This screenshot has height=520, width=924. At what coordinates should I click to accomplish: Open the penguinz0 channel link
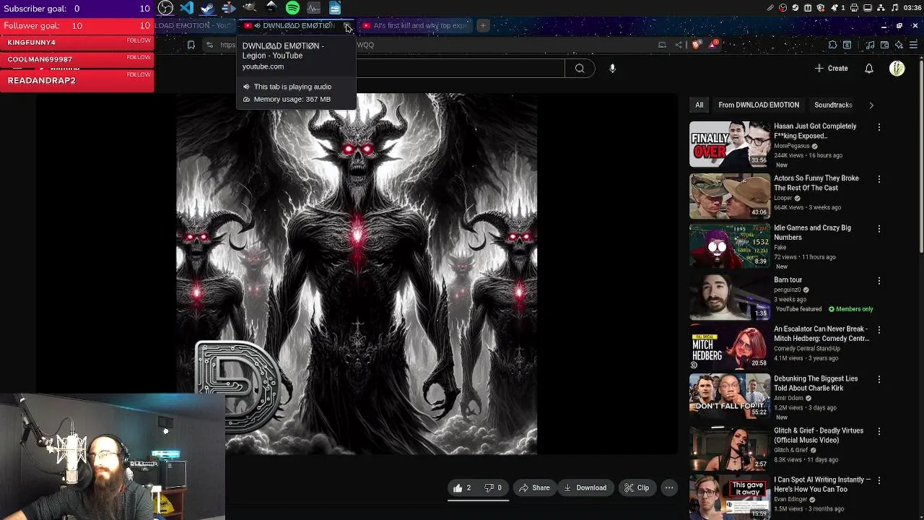click(788, 290)
